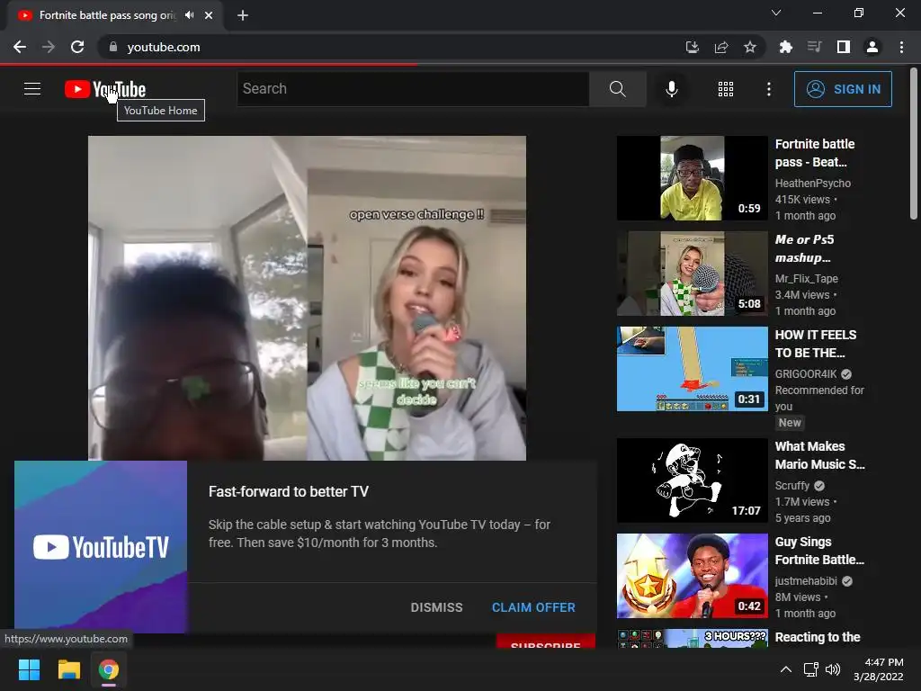
Task: Click the Fast-forward to better TV heading
Action: click(x=289, y=491)
